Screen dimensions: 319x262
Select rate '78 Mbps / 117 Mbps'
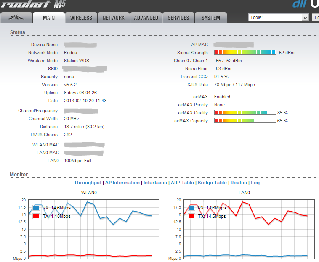(x=234, y=85)
